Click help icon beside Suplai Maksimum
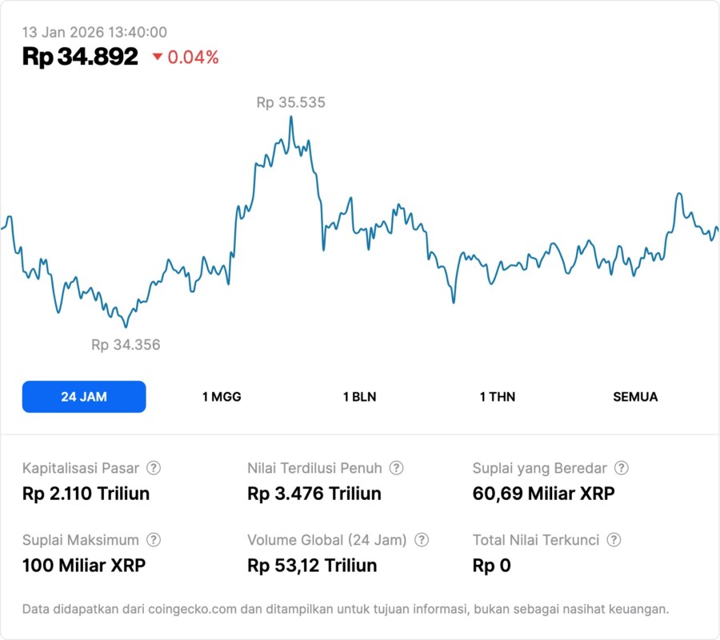 [154, 540]
